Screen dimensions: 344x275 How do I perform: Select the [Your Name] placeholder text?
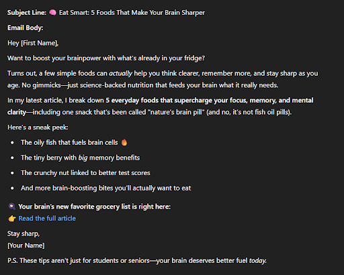(26, 245)
